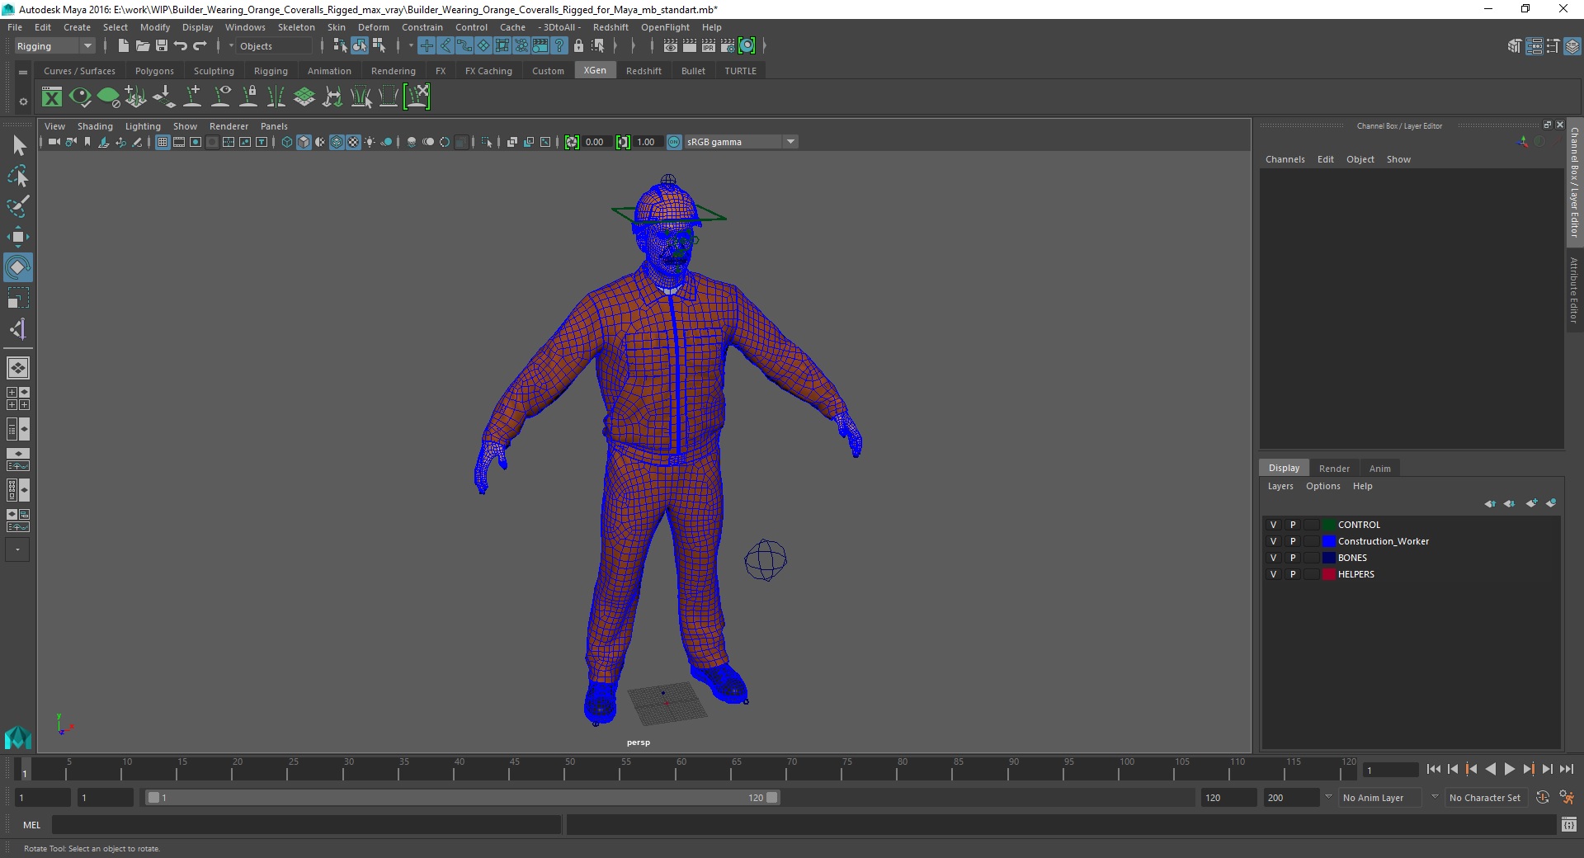
Task: Toggle XGen preview eye icon
Action: (80, 97)
